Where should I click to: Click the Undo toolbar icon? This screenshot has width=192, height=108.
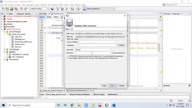click(x=22, y=9)
